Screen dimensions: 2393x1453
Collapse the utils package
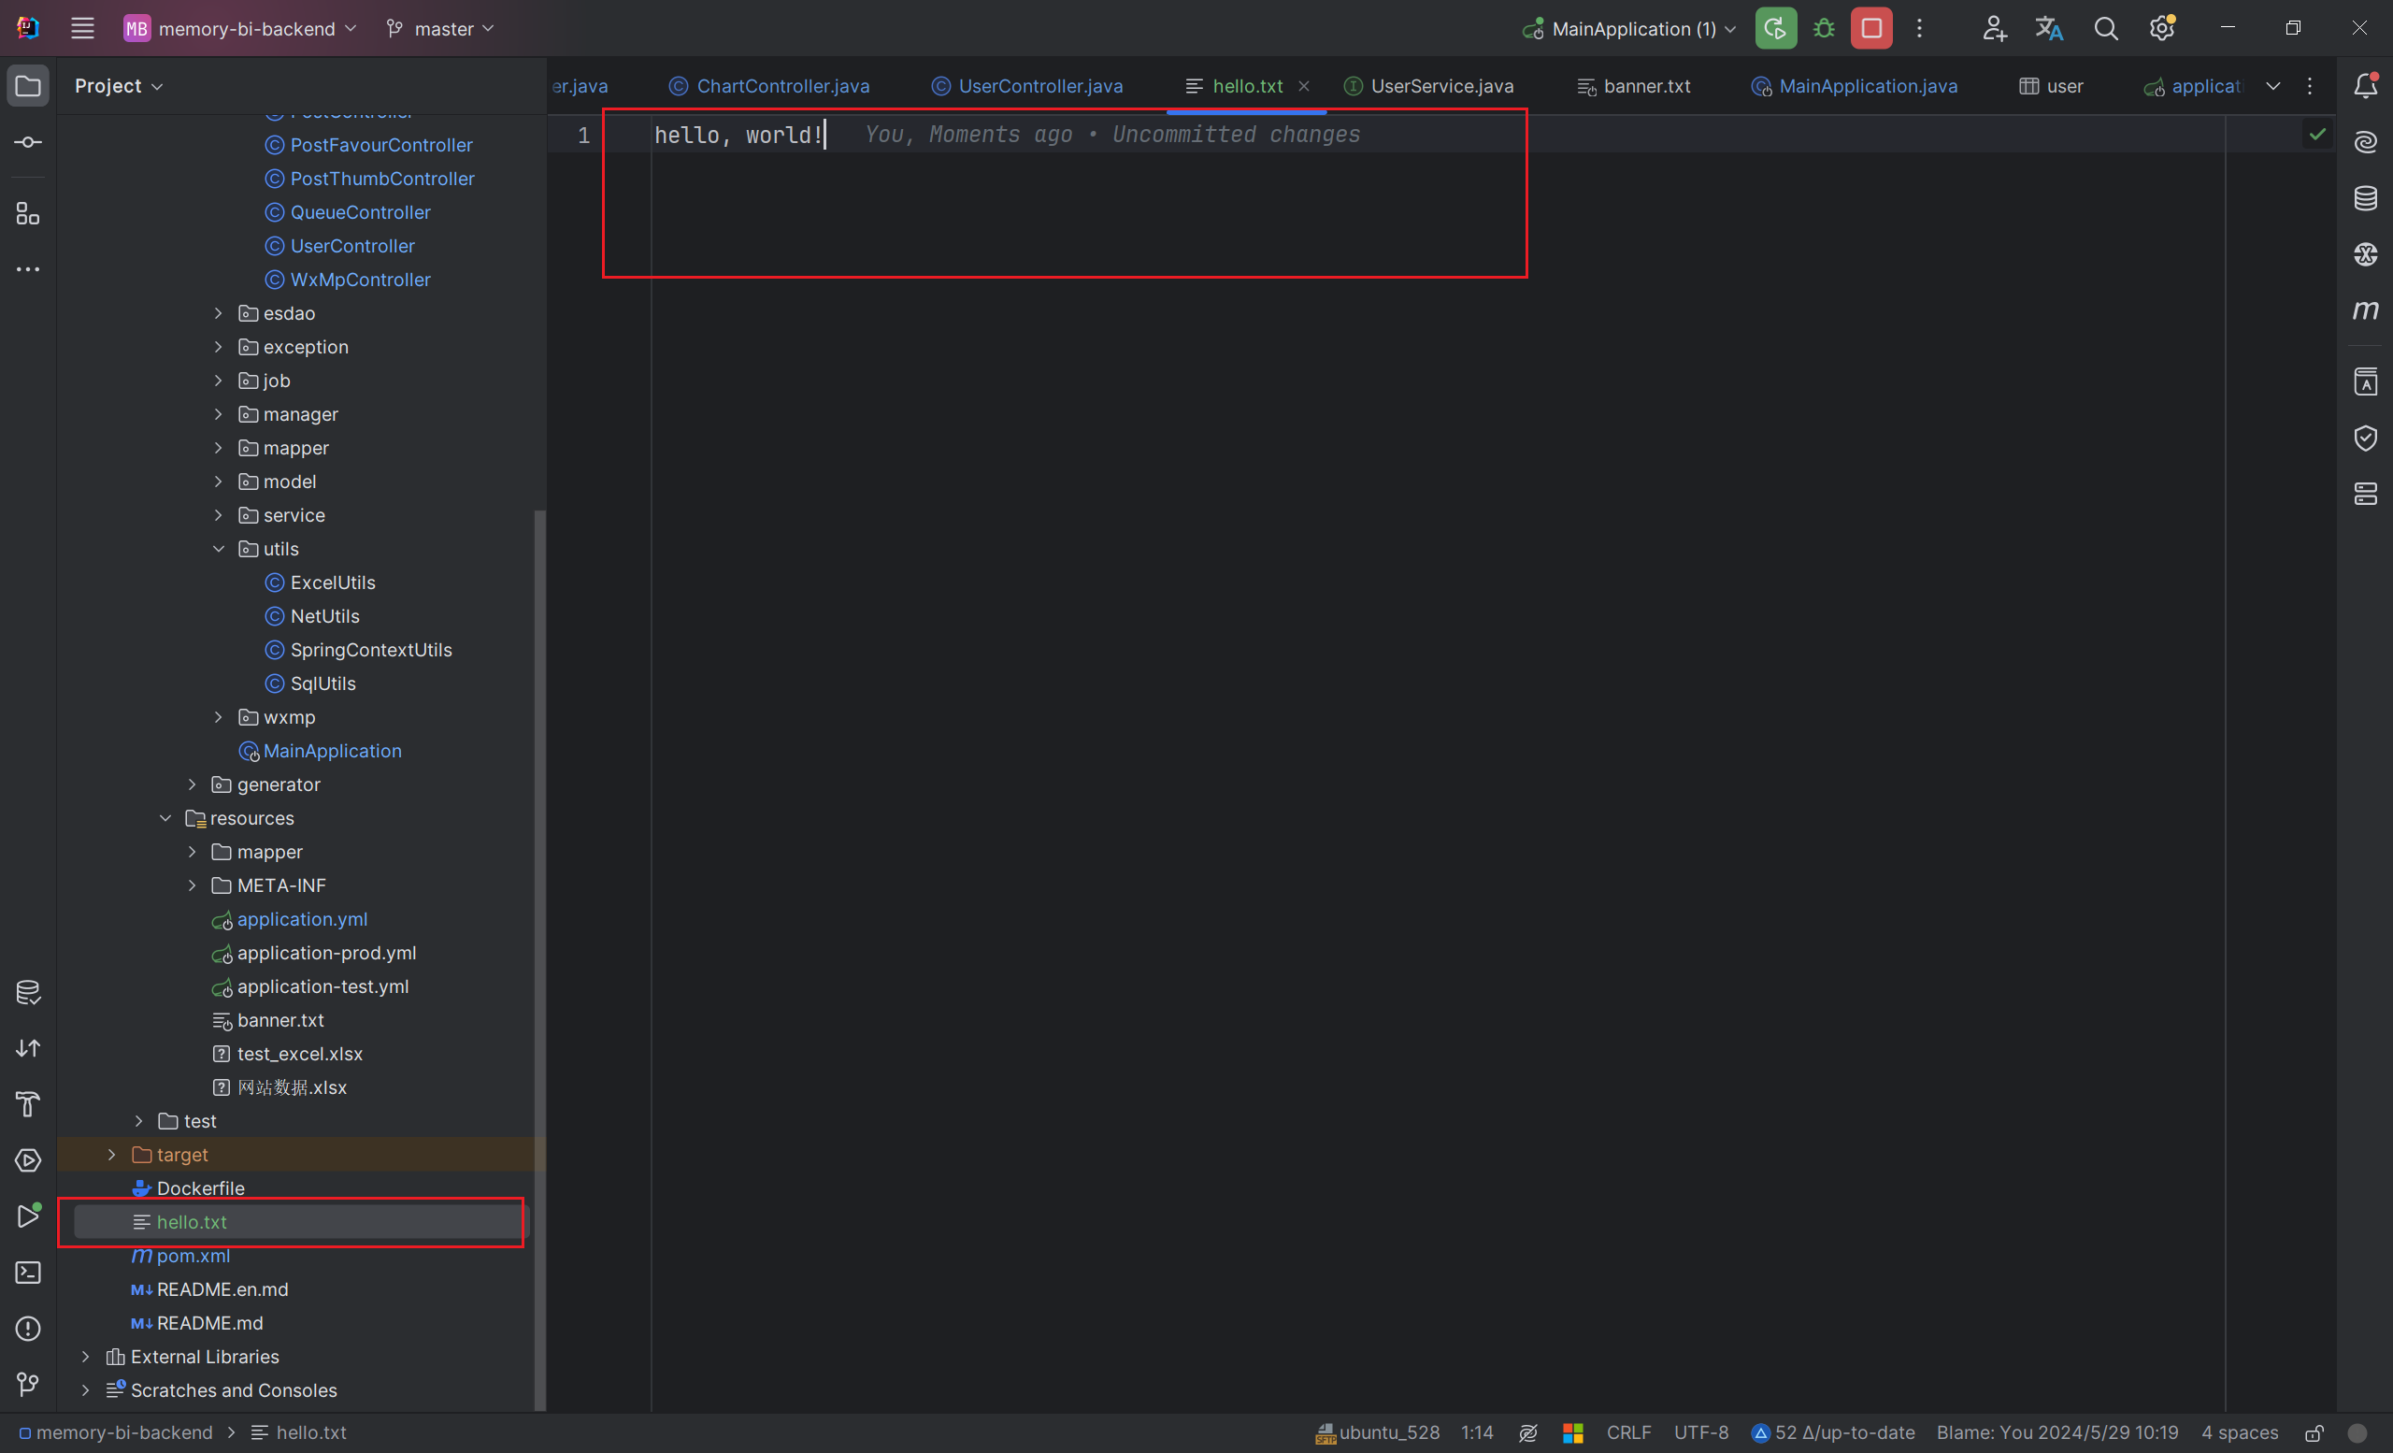[219, 549]
